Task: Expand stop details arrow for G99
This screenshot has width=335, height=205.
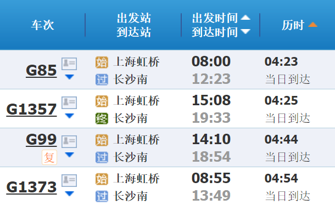Action: click(x=69, y=155)
